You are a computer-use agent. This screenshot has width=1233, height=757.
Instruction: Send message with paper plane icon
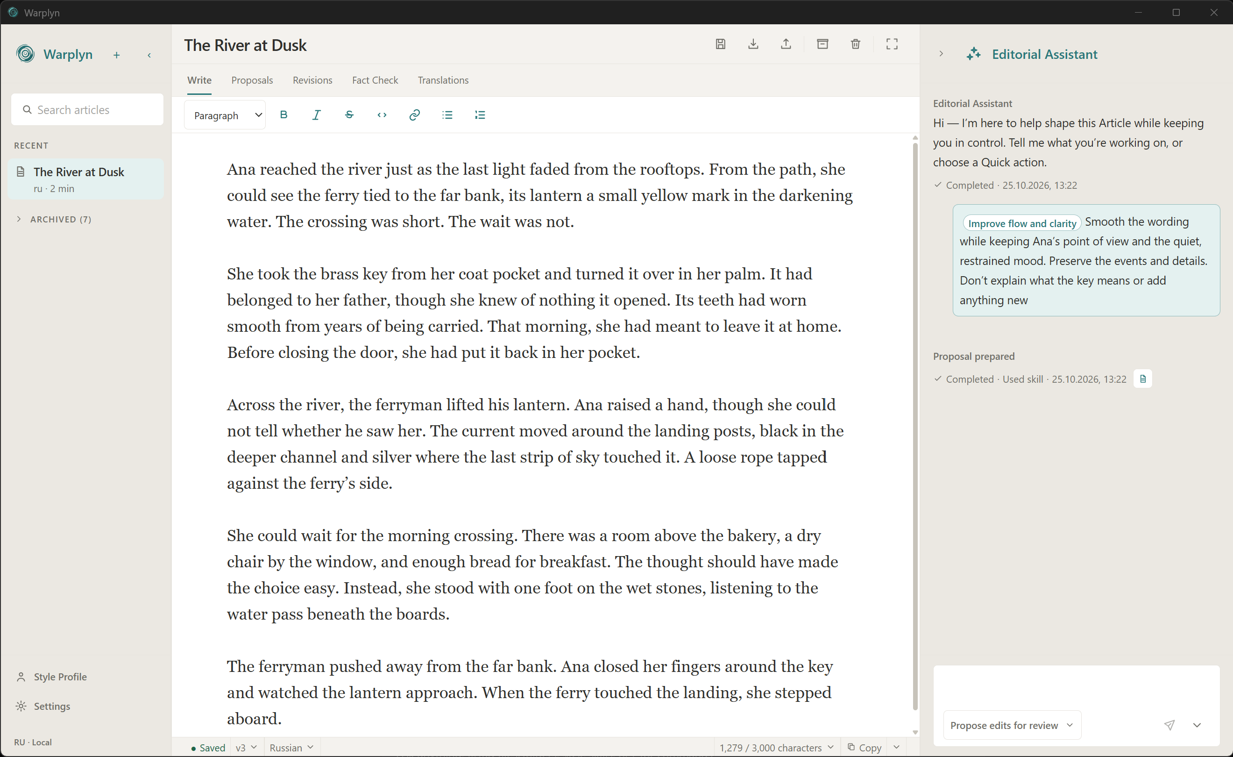[1169, 725]
